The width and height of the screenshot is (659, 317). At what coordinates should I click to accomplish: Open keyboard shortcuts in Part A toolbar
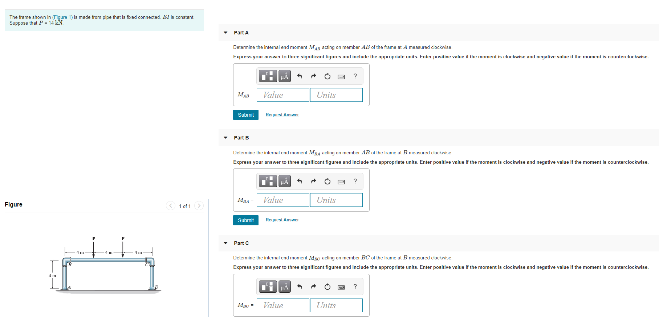tap(341, 76)
